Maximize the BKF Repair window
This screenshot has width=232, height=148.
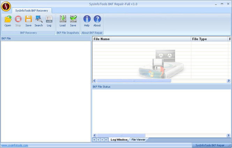(x=222, y=4)
